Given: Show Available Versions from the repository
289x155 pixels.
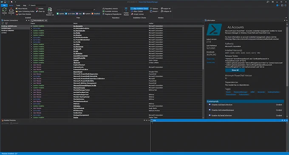Looking at the screenshot, I should pyautogui.click(x=110, y=11).
